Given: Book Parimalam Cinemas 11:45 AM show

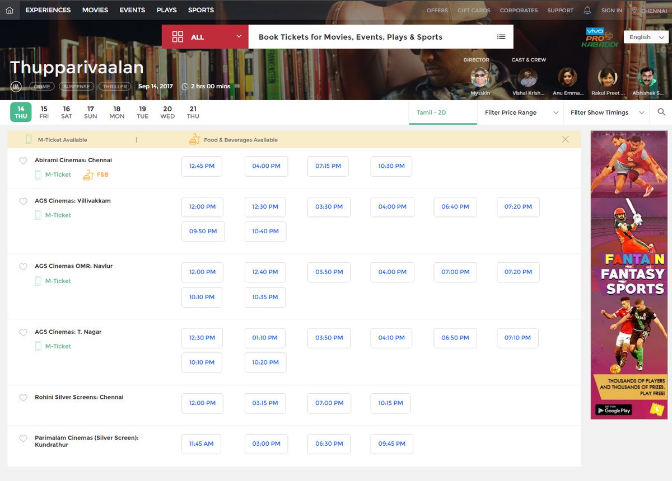Looking at the screenshot, I should pos(201,444).
